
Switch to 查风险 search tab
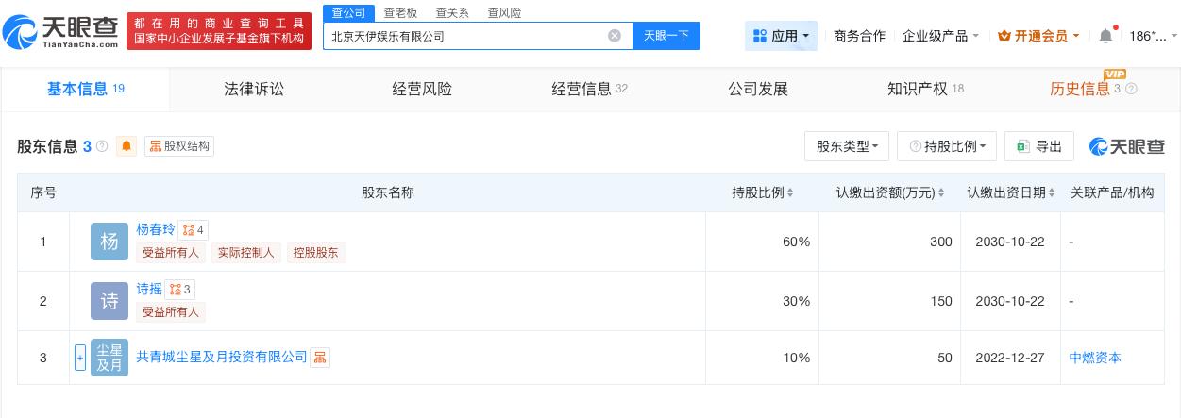tap(504, 13)
